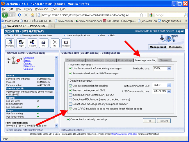Open the Contacts toolbar icon
The width and height of the screenshot is (189, 142).
(x=66, y=43)
